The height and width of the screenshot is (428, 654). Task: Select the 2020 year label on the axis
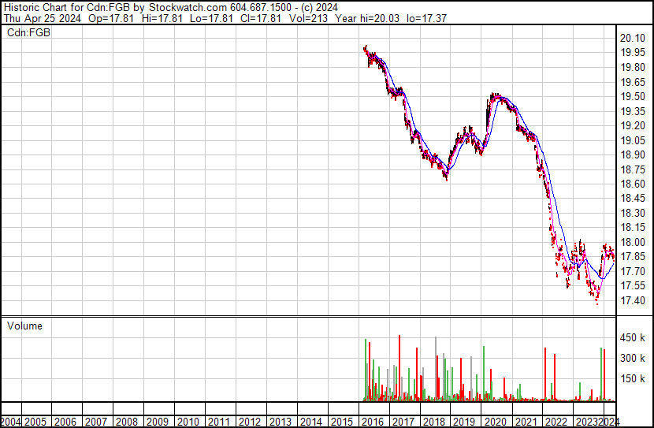tap(495, 422)
